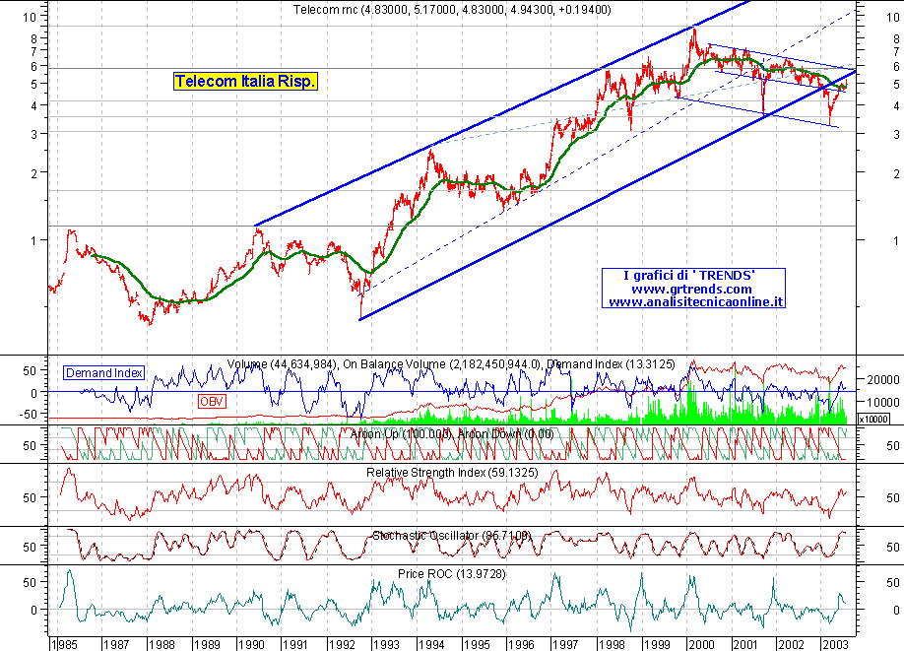Click the 'Aroon Up (100.000), Aroon Down' title
The image size is (904, 651).
[x=451, y=434]
